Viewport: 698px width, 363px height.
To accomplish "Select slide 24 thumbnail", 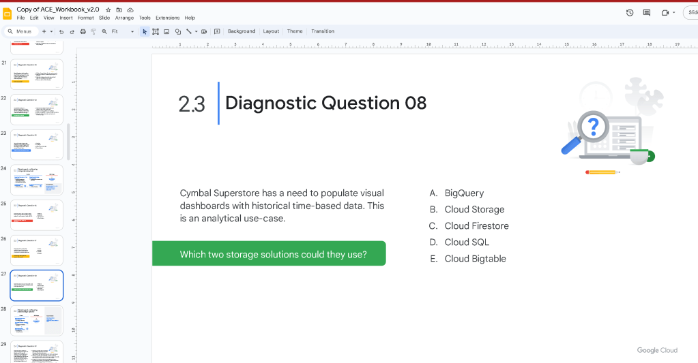I will coord(36,180).
